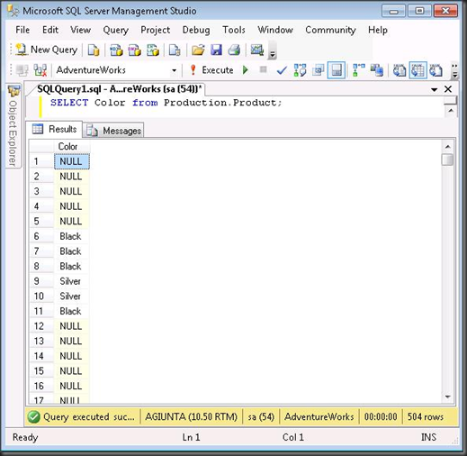This screenshot has height=456, width=467.
Task: Click the Print icon
Action: tap(234, 50)
